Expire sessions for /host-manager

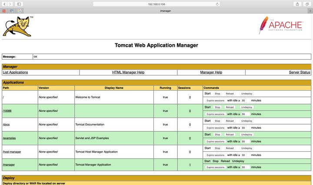[215, 155]
